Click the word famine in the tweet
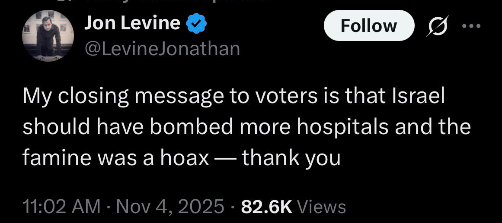The width and height of the screenshot is (502, 223). click(52, 158)
